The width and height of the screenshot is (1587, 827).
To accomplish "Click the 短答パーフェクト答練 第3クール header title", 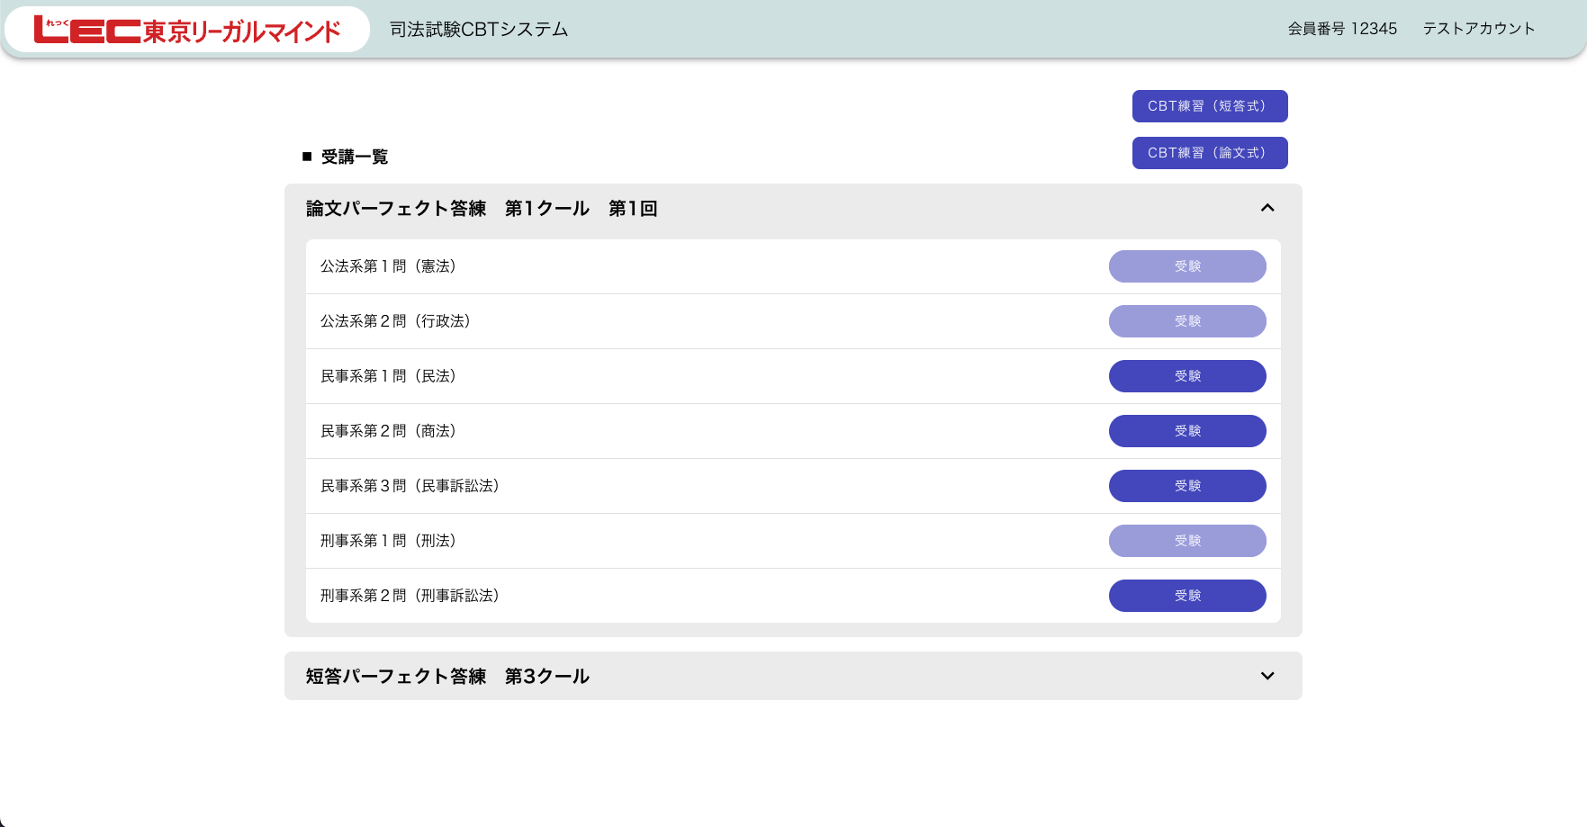I will (447, 677).
